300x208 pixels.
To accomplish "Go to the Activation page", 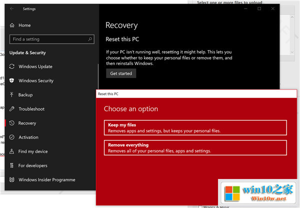I will pos(28,137).
